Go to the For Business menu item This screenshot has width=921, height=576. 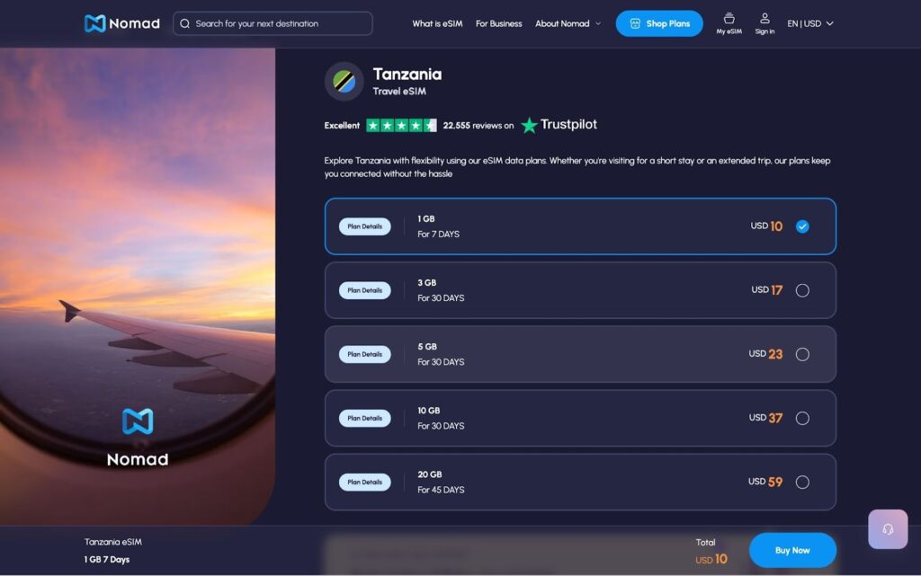coord(498,23)
